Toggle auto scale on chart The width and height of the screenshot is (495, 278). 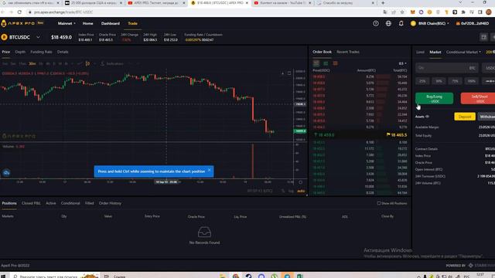[x=301, y=191]
